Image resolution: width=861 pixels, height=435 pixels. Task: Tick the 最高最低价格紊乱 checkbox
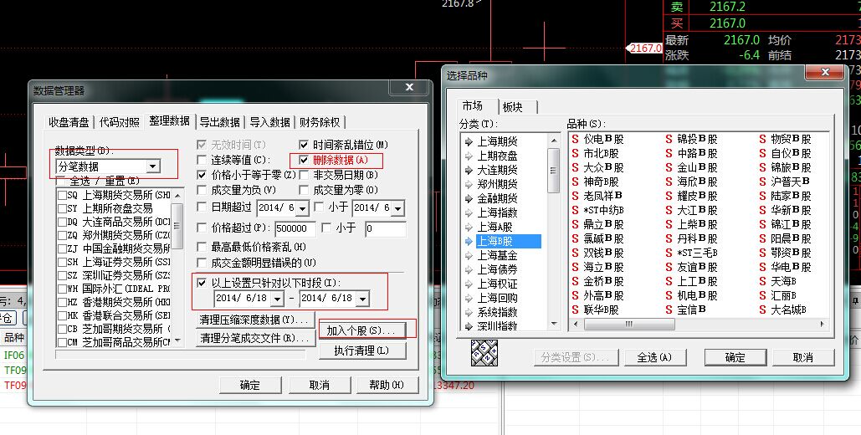(x=202, y=247)
